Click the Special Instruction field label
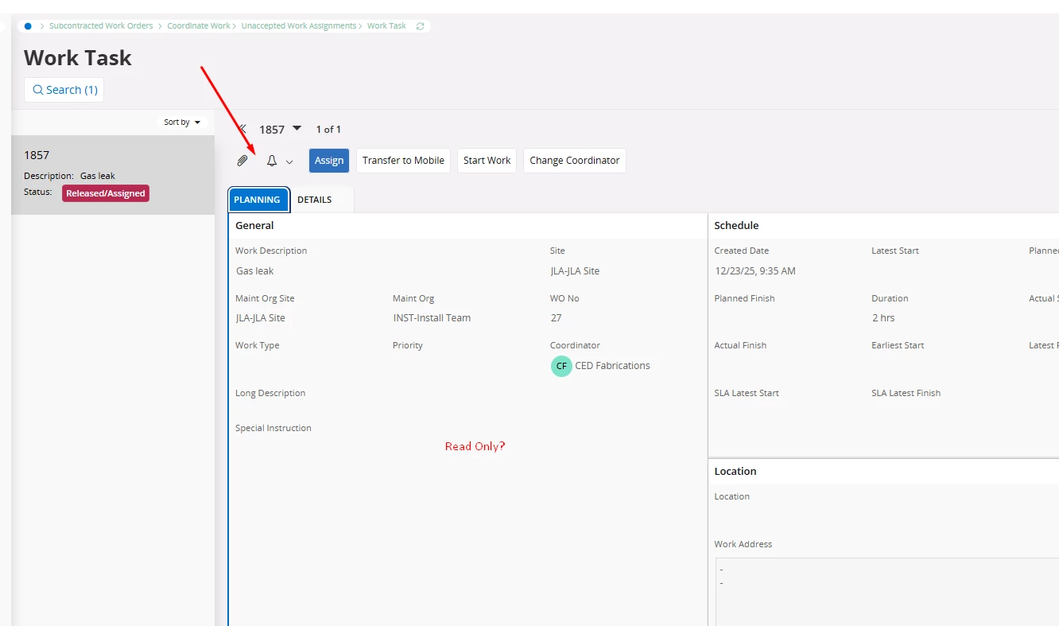Image resolution: width=1059 pixels, height=626 pixels. point(273,428)
